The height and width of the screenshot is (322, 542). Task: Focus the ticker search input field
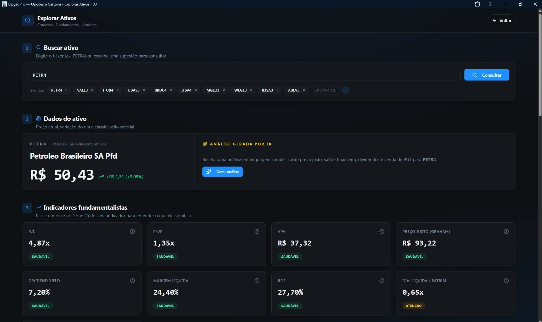click(x=244, y=75)
